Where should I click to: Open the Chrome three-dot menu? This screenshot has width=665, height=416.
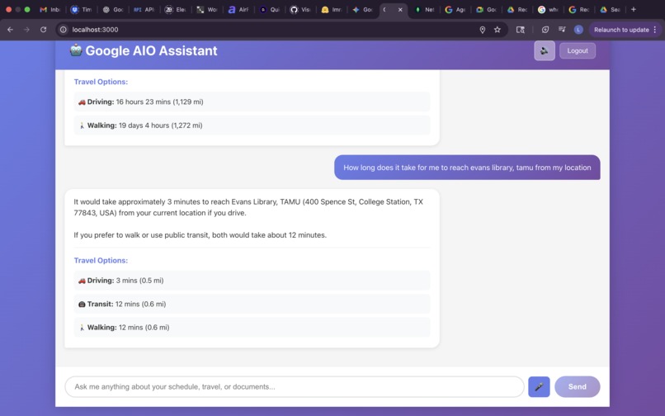655,30
